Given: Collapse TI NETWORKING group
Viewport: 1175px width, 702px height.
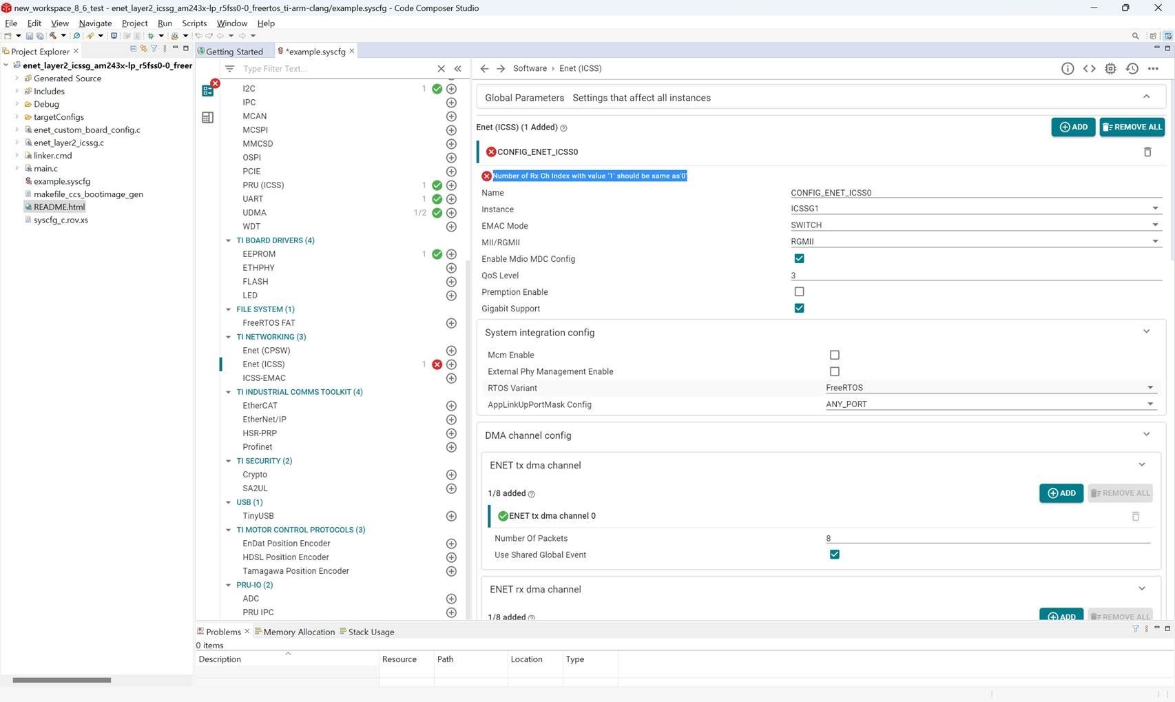Looking at the screenshot, I should point(228,337).
